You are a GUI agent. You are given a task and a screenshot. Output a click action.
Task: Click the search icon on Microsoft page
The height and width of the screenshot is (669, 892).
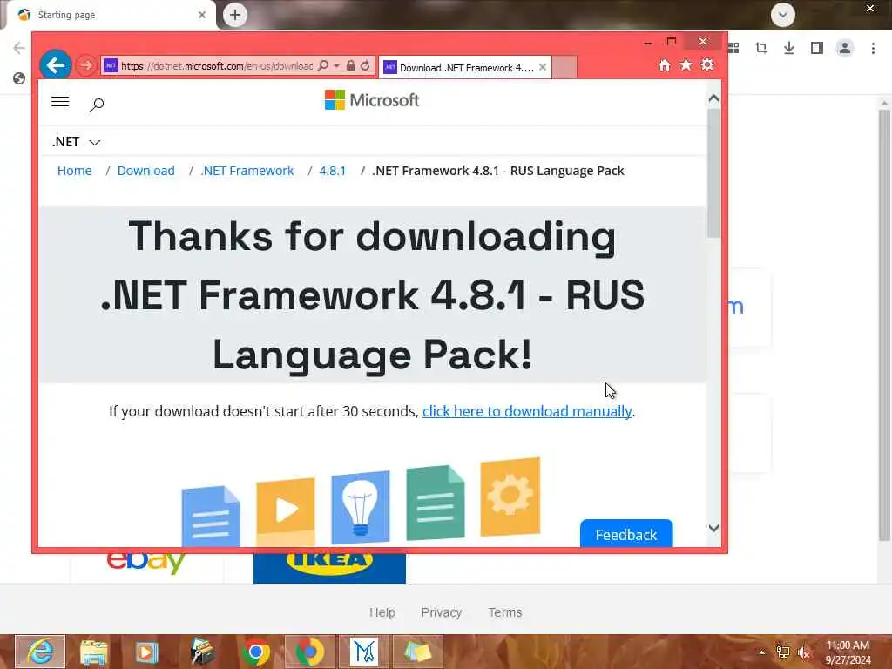(x=97, y=105)
